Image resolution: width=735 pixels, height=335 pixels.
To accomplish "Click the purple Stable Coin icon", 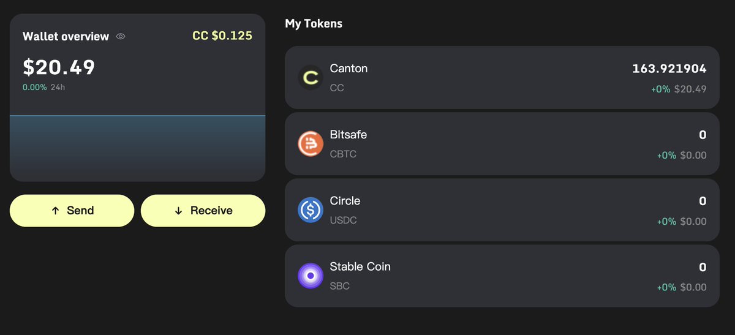I will (x=311, y=276).
